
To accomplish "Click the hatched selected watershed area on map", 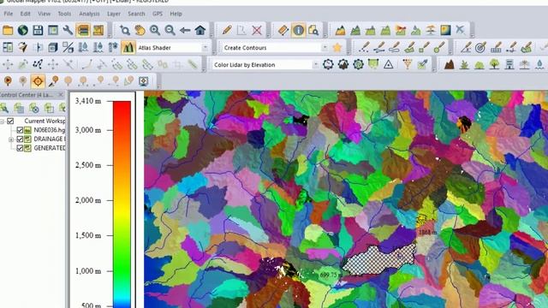I will coord(379,259).
